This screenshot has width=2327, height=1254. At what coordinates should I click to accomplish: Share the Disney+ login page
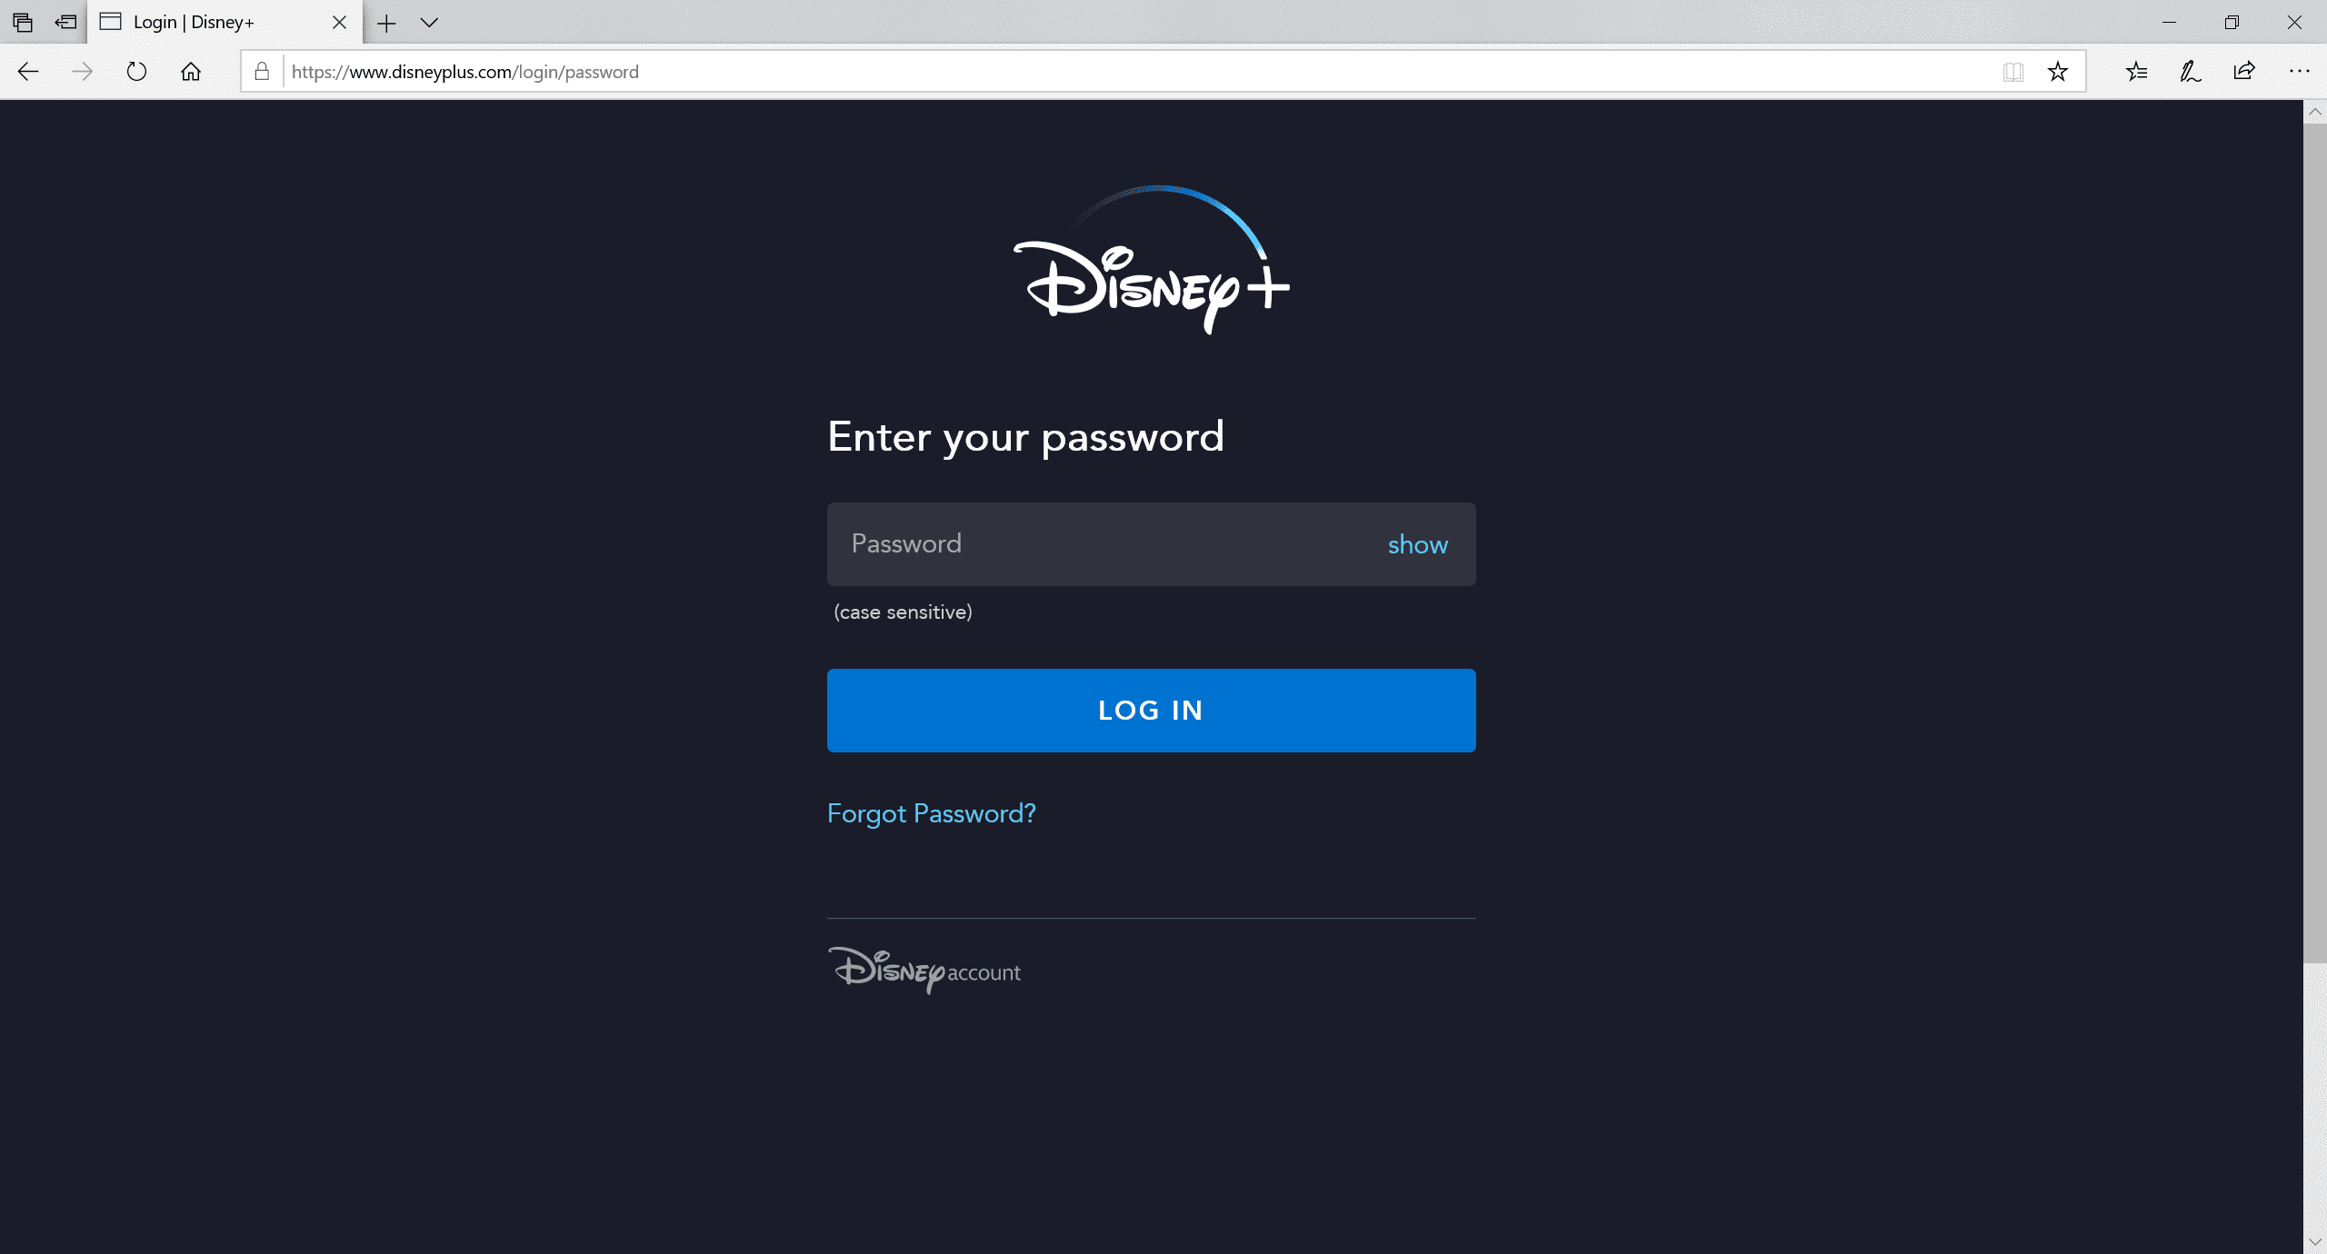click(2244, 72)
